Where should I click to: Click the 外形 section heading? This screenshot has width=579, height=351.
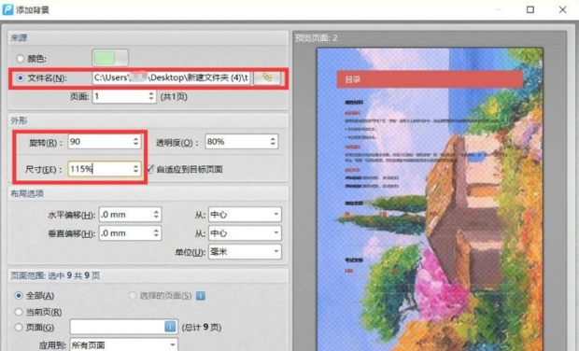pyautogui.click(x=19, y=120)
